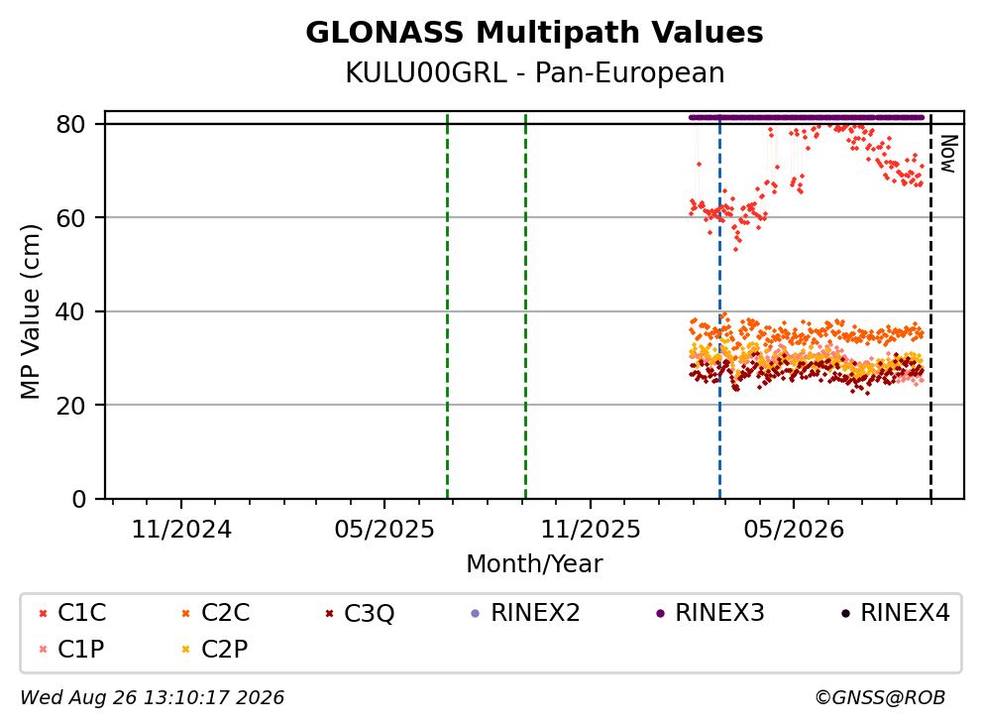This screenshot has width=984, height=728.
Task: Click the 0 y-axis tick label
Action: click(x=78, y=499)
